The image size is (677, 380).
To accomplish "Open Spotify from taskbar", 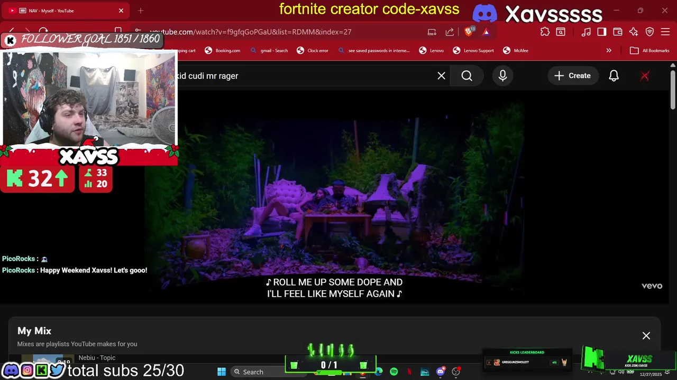I will [x=394, y=372].
